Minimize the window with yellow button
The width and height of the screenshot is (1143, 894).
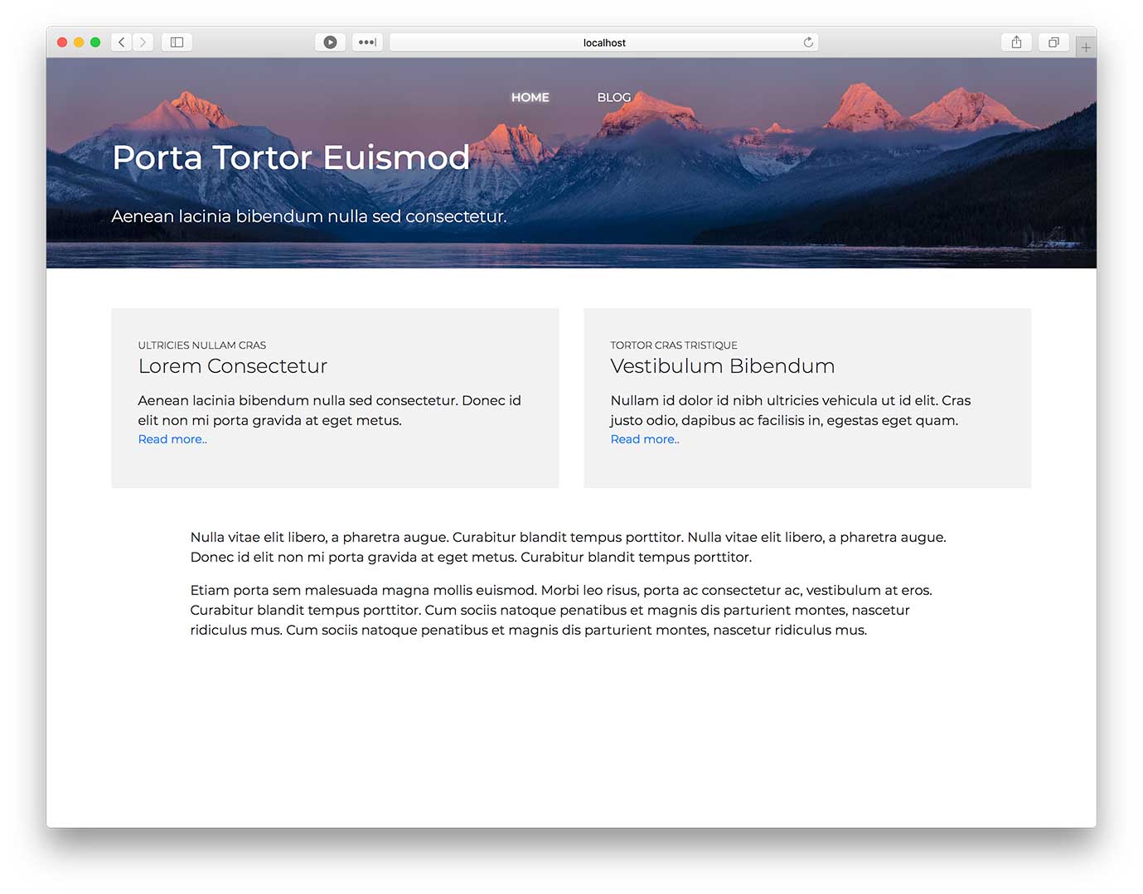[x=79, y=42]
